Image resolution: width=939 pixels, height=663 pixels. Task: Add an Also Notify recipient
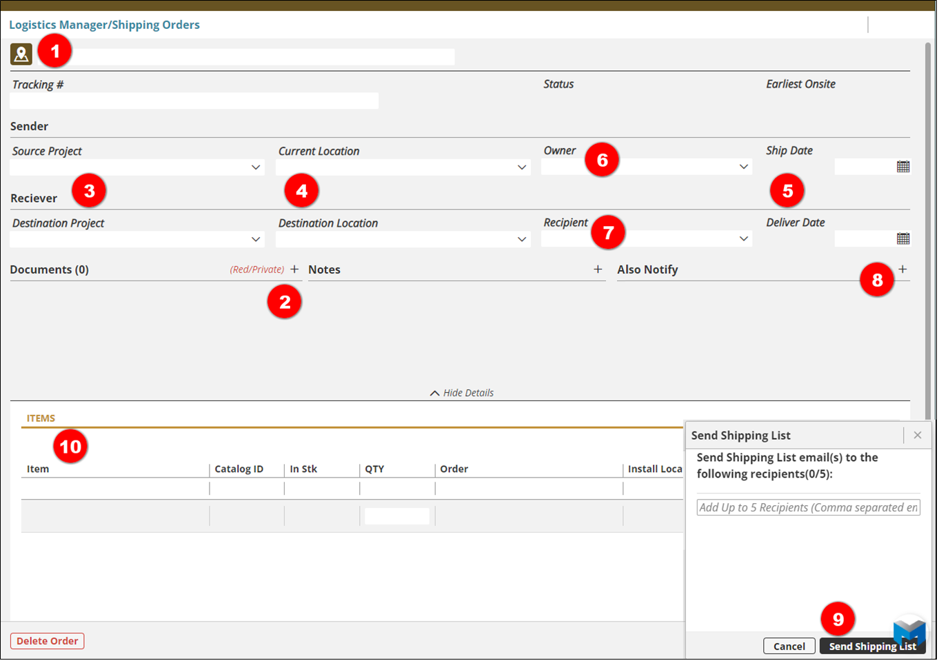(x=902, y=269)
